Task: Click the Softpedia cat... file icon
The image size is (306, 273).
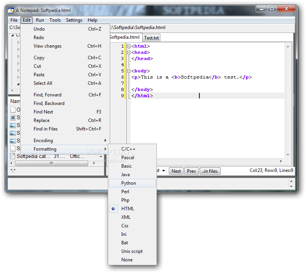Action: point(13,156)
